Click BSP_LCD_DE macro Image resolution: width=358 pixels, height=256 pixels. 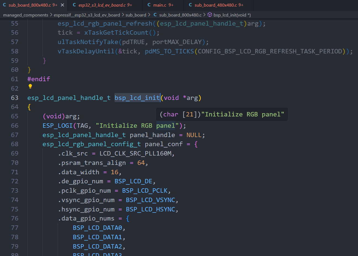tap(133, 181)
